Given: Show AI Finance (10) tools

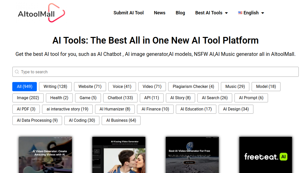Looking at the screenshot, I should [x=155, y=109].
